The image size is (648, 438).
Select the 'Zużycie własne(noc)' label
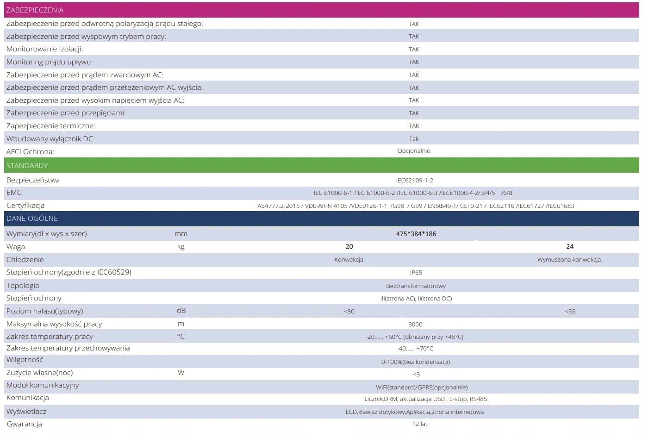tap(39, 373)
